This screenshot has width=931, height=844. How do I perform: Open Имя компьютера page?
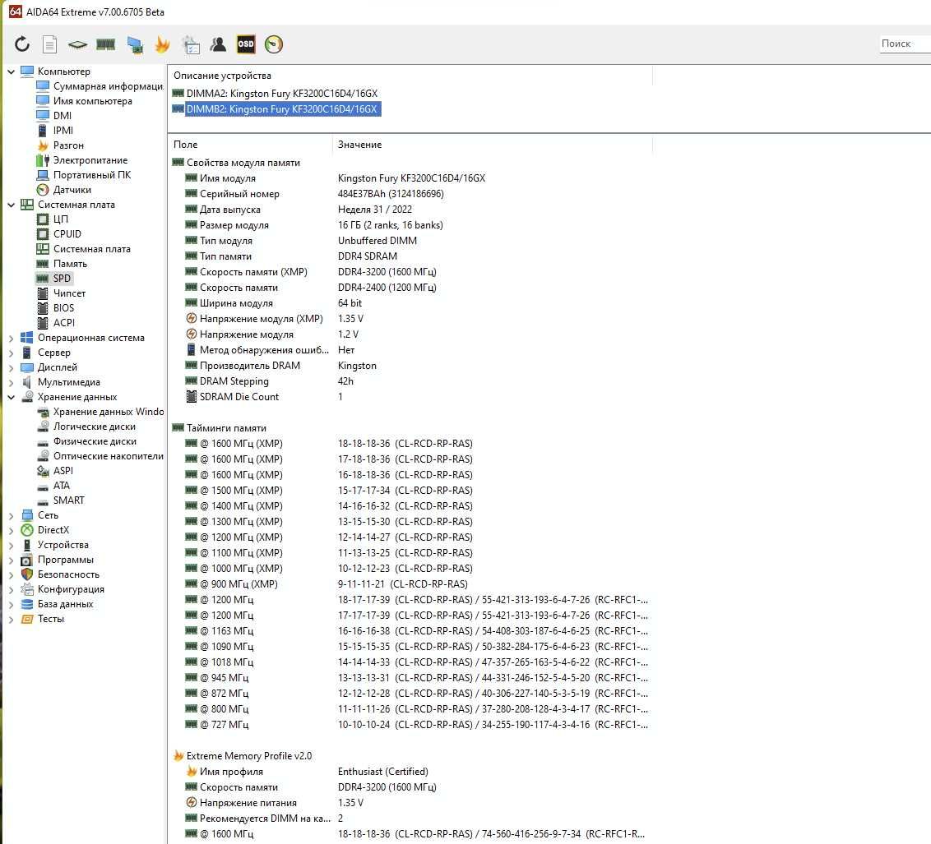click(x=93, y=101)
